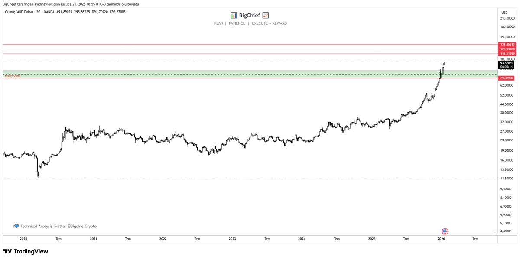Viewport: 520px width, 260px height.
Task: Click the 2022 label on the time axis
Action: [163, 239]
